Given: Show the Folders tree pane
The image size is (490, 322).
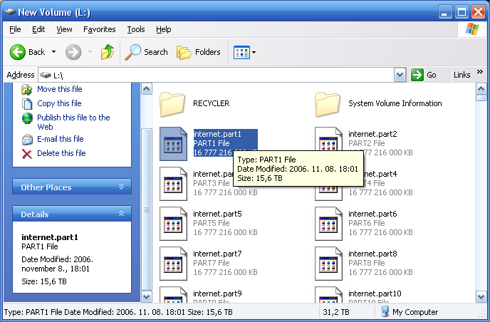Looking at the screenshot, I should [x=199, y=52].
